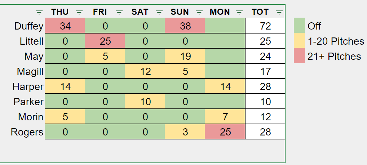The width and height of the screenshot is (367, 165).
Task: Click May's Sunday cell showing 19
Action: [185, 56]
